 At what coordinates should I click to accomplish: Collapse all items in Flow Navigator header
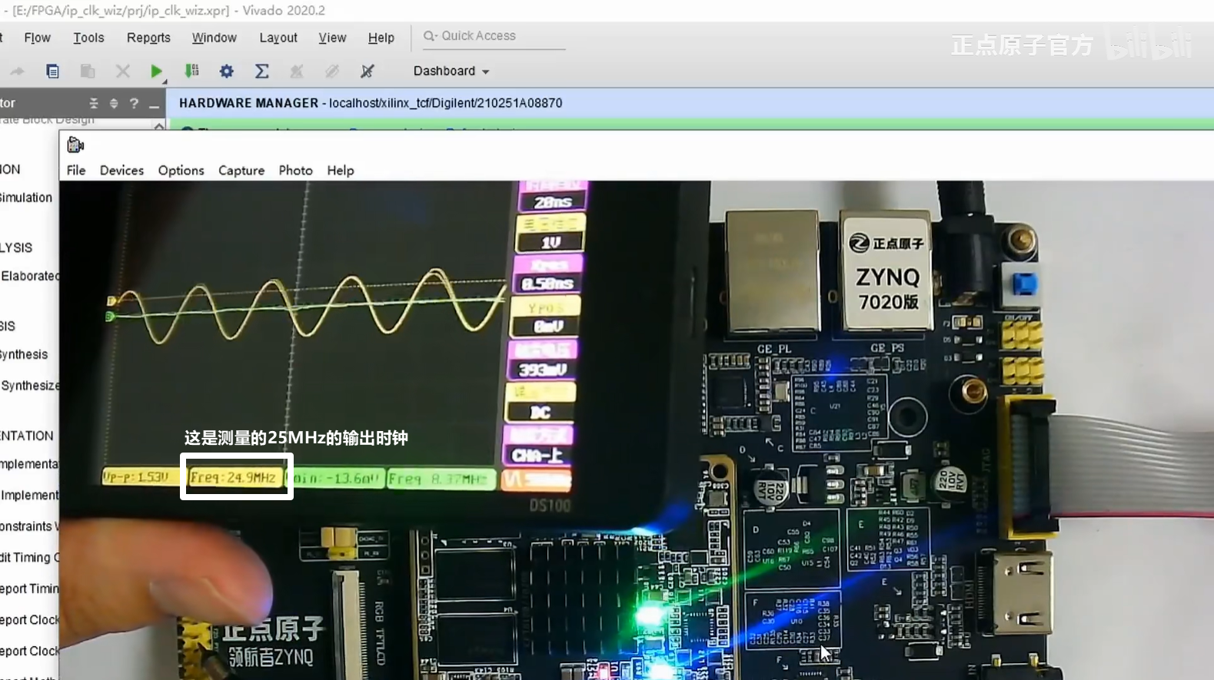(x=93, y=103)
